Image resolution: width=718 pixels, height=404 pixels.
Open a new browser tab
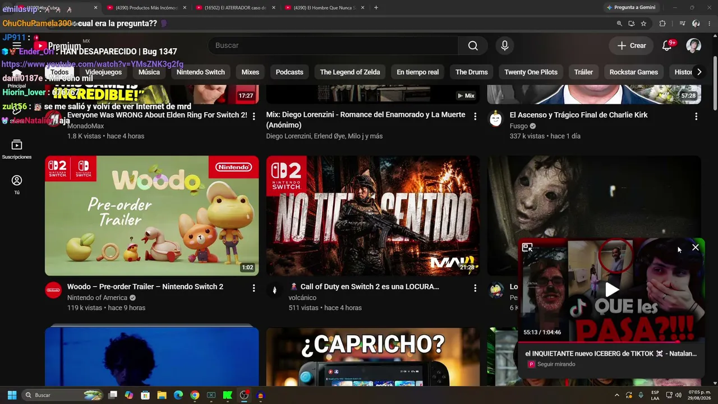pos(376,7)
